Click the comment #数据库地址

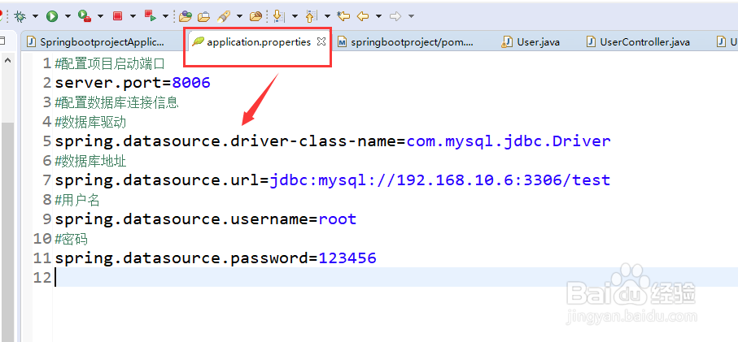tap(90, 161)
